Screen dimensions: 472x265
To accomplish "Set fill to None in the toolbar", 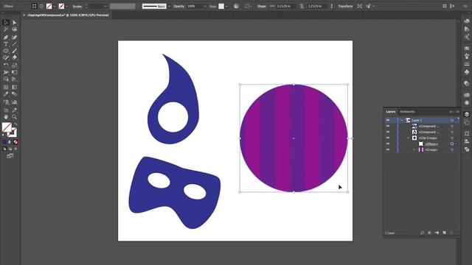I will tap(15, 142).
